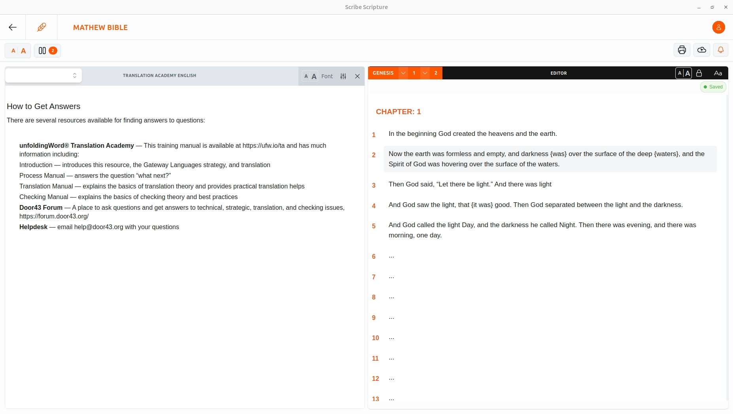Open filter settings in the Translation Academy panel

343,76
